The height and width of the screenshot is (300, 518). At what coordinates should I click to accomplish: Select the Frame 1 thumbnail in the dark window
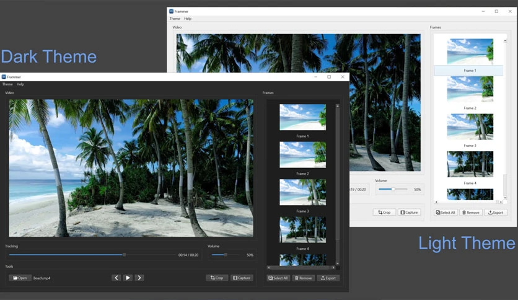tap(302, 117)
